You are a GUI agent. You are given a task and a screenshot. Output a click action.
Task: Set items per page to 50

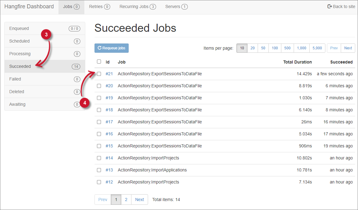(x=263, y=48)
